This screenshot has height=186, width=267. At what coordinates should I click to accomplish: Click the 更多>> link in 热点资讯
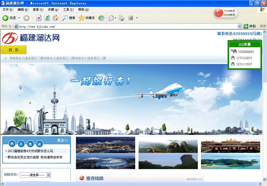tap(63, 141)
